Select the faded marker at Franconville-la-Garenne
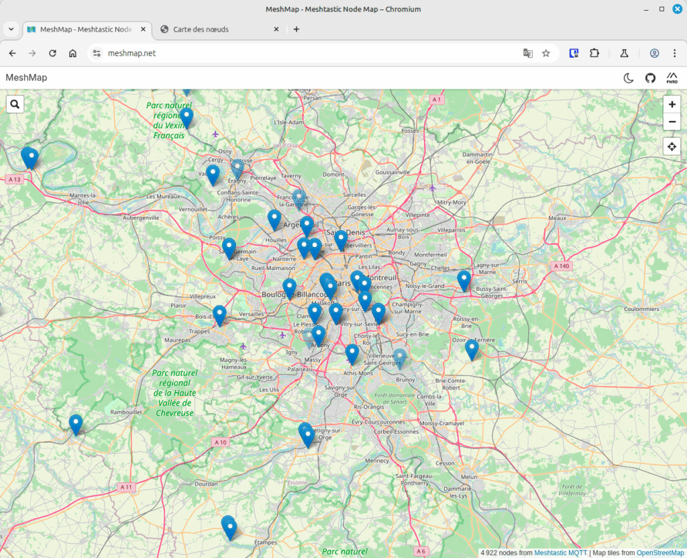 (299, 198)
